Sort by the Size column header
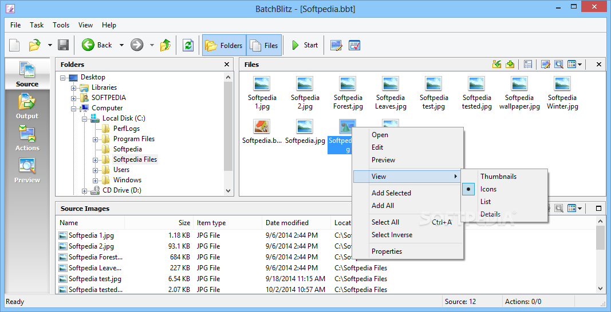The width and height of the screenshot is (611, 312). [159, 223]
